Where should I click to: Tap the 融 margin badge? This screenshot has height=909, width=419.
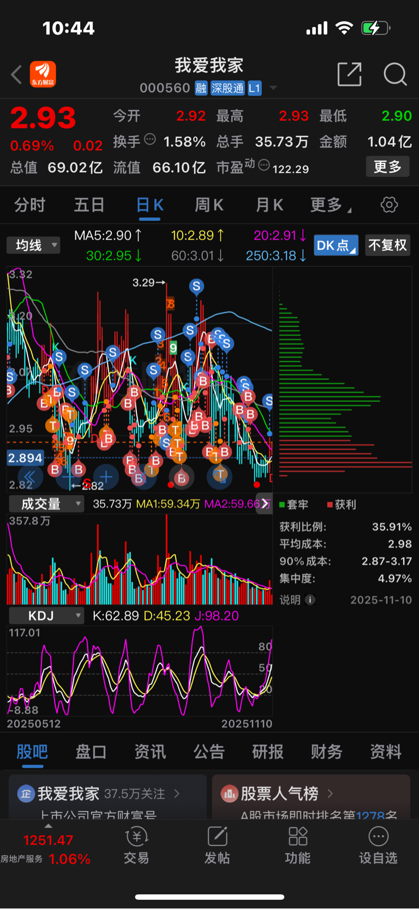(x=201, y=88)
